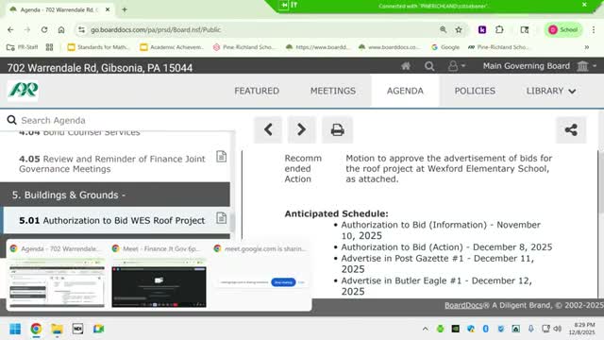The height and width of the screenshot is (340, 604).
Task: Show hidden system tray icons
Action: click(x=425, y=329)
